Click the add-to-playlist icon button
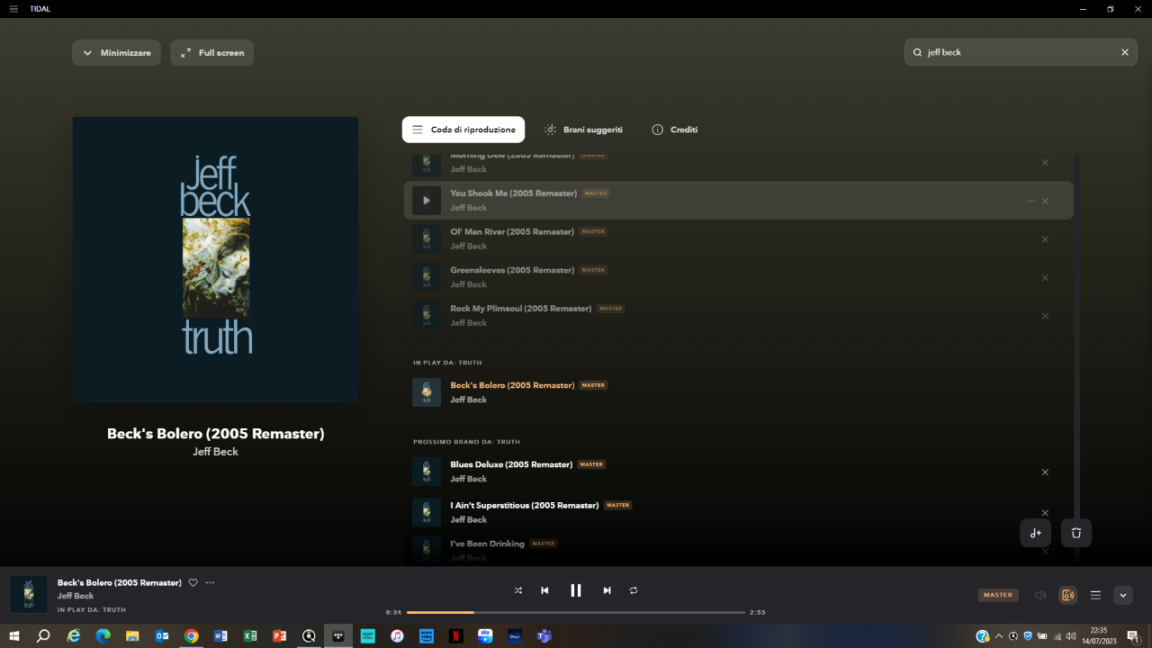1152x648 pixels. [x=1035, y=533]
